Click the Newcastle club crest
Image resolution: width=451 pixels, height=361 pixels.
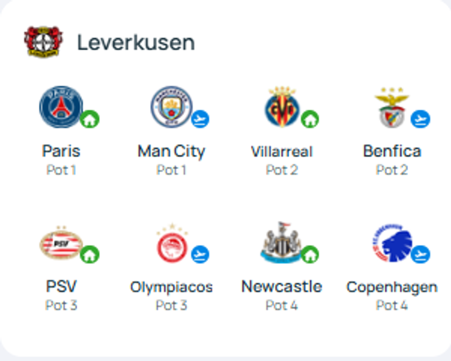click(x=281, y=243)
